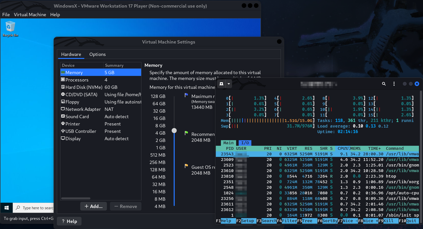Click the 2 GB mark on memory scale

(x=160, y=140)
